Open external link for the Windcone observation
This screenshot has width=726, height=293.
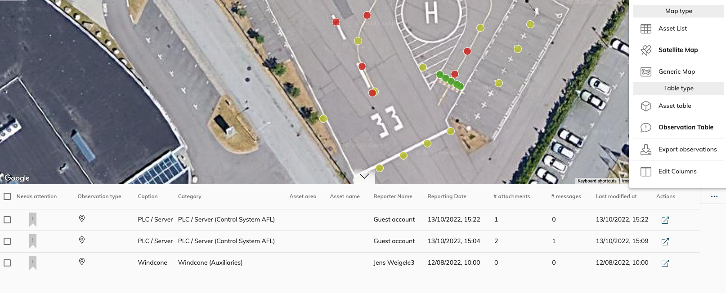[665, 263]
